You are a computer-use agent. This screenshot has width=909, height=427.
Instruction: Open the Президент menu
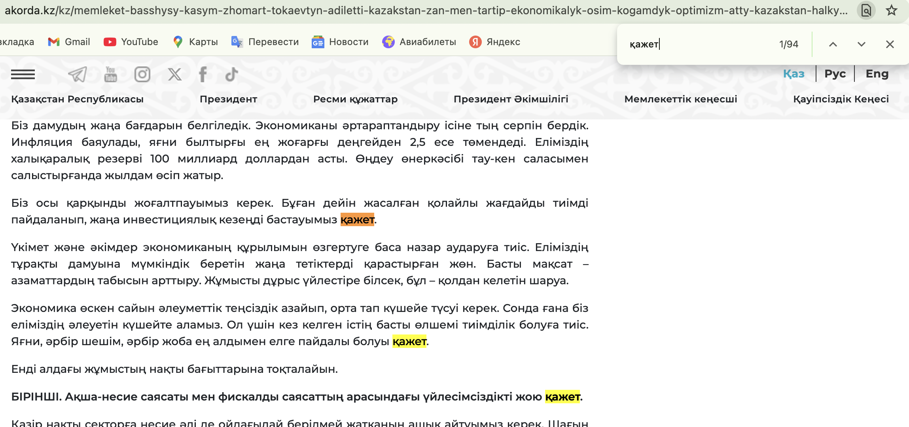[x=229, y=99]
